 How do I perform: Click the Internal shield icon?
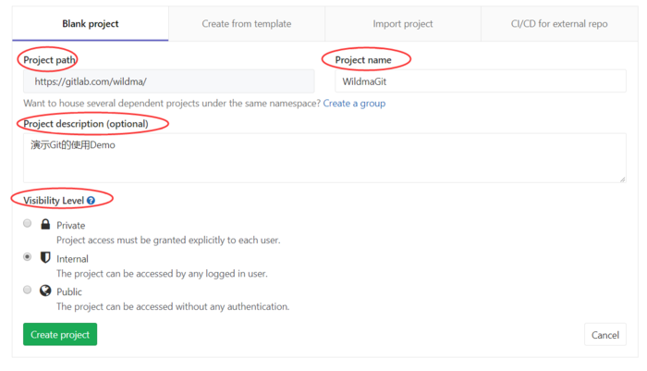[45, 257]
